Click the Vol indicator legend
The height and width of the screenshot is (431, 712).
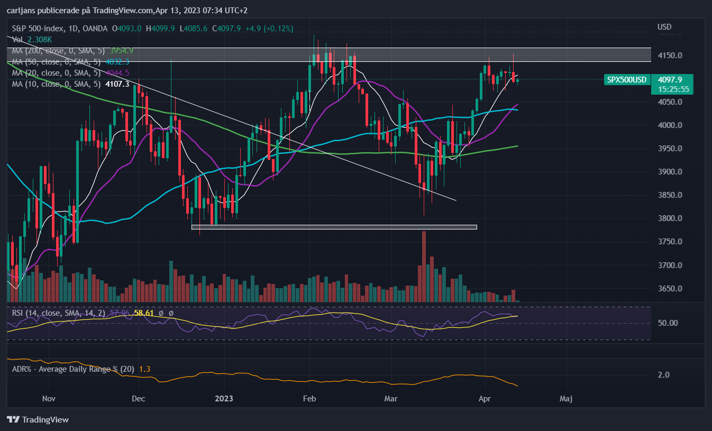pos(32,39)
